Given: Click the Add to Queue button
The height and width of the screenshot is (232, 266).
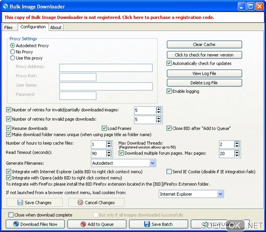Looking at the screenshot, I should [x=97, y=224].
